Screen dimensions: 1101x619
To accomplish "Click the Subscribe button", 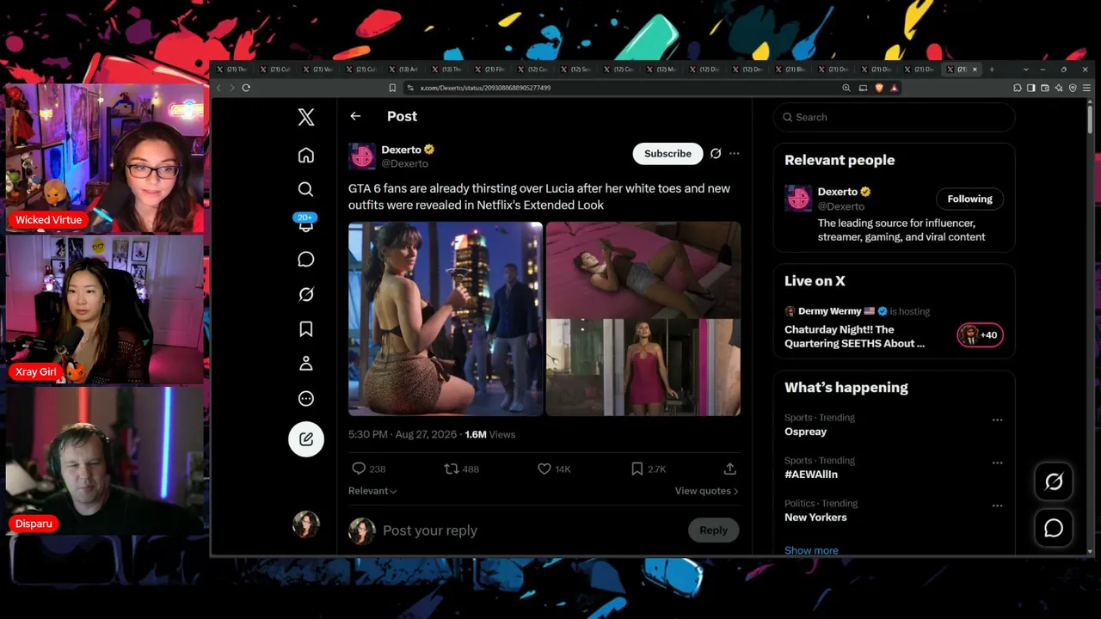I will click(667, 154).
